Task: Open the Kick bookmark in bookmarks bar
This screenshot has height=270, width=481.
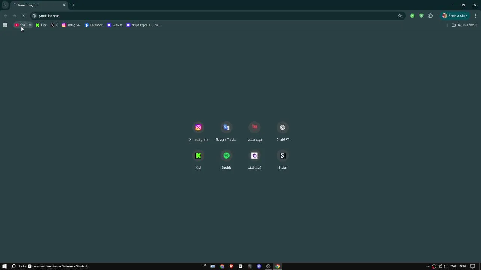Action: tap(41, 25)
